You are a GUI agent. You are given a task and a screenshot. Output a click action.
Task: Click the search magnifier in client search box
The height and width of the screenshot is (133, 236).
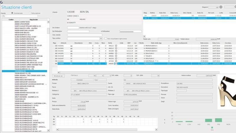[x=4, y=16]
